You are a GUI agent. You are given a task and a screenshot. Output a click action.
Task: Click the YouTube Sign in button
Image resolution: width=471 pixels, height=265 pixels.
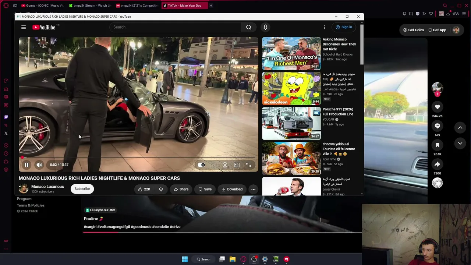click(344, 27)
